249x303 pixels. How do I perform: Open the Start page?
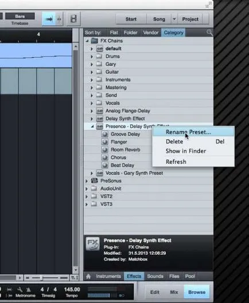131,19
